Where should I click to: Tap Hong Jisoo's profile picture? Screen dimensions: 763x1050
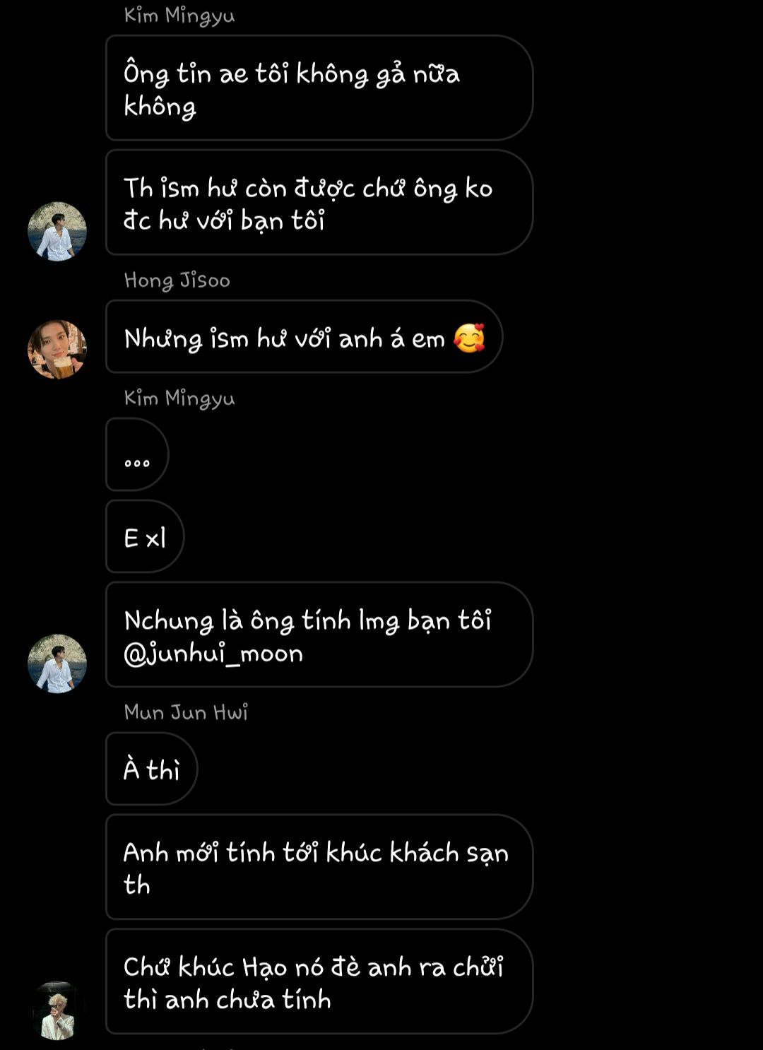tap(57, 349)
